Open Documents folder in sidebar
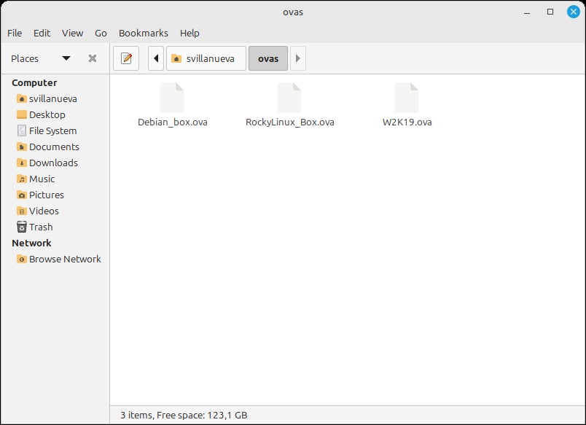The image size is (586, 425). (x=48, y=147)
